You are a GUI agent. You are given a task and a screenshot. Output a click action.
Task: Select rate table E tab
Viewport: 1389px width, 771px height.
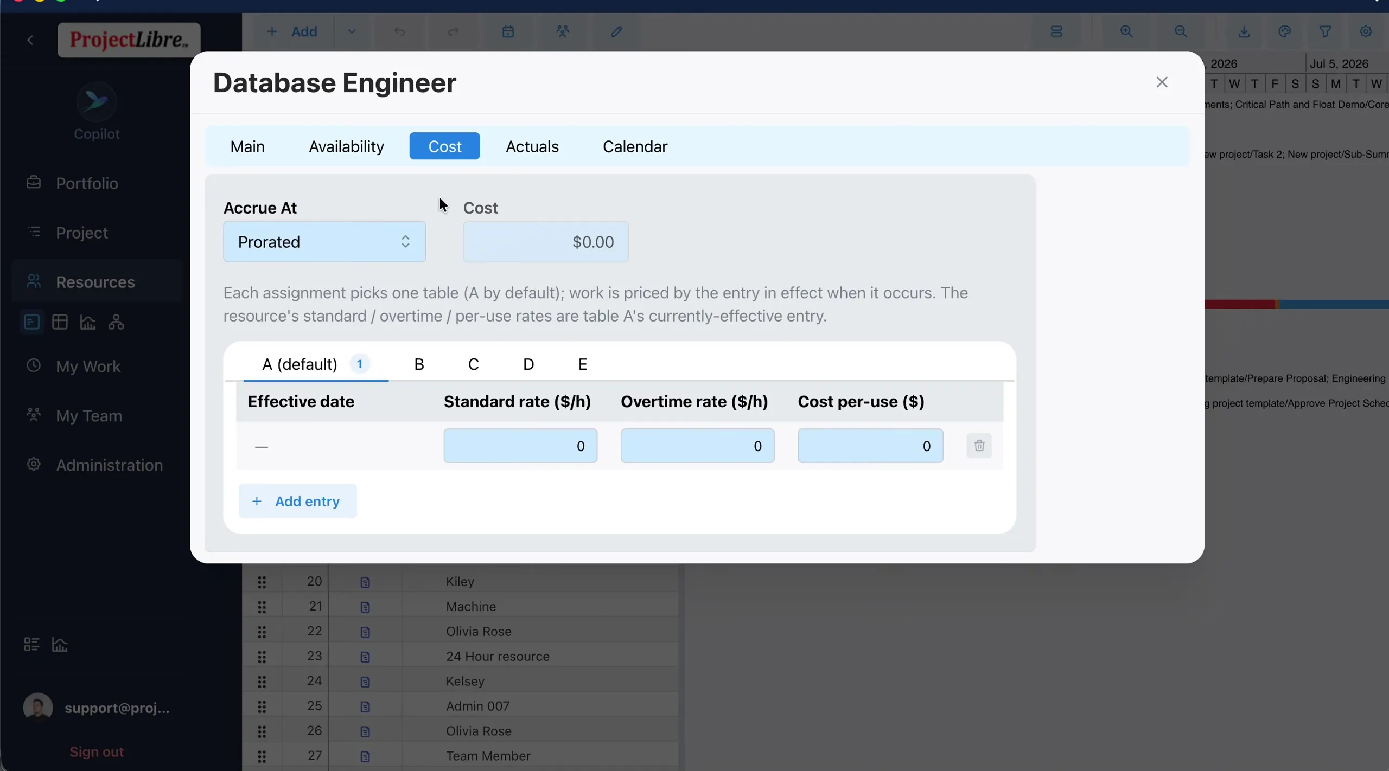(x=582, y=364)
